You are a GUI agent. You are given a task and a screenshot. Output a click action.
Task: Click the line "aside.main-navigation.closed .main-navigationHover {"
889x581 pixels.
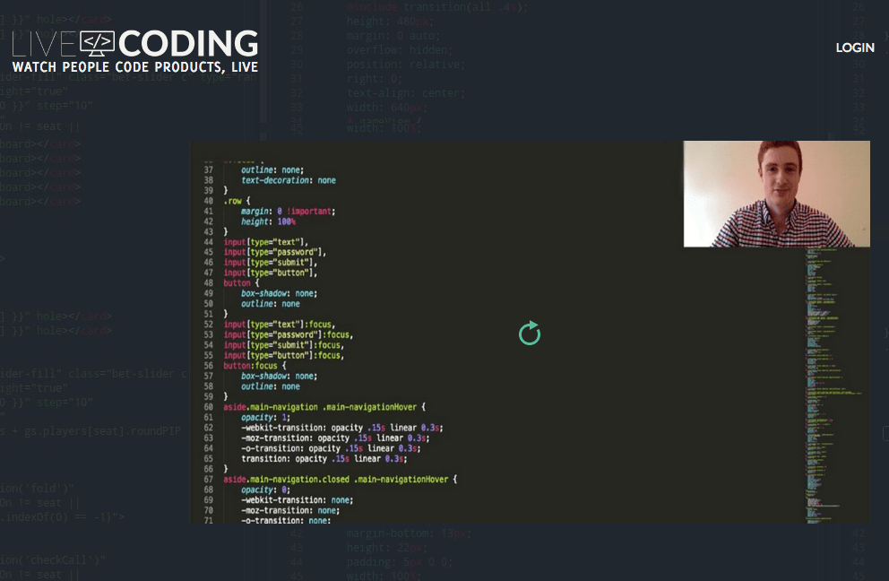(340, 480)
